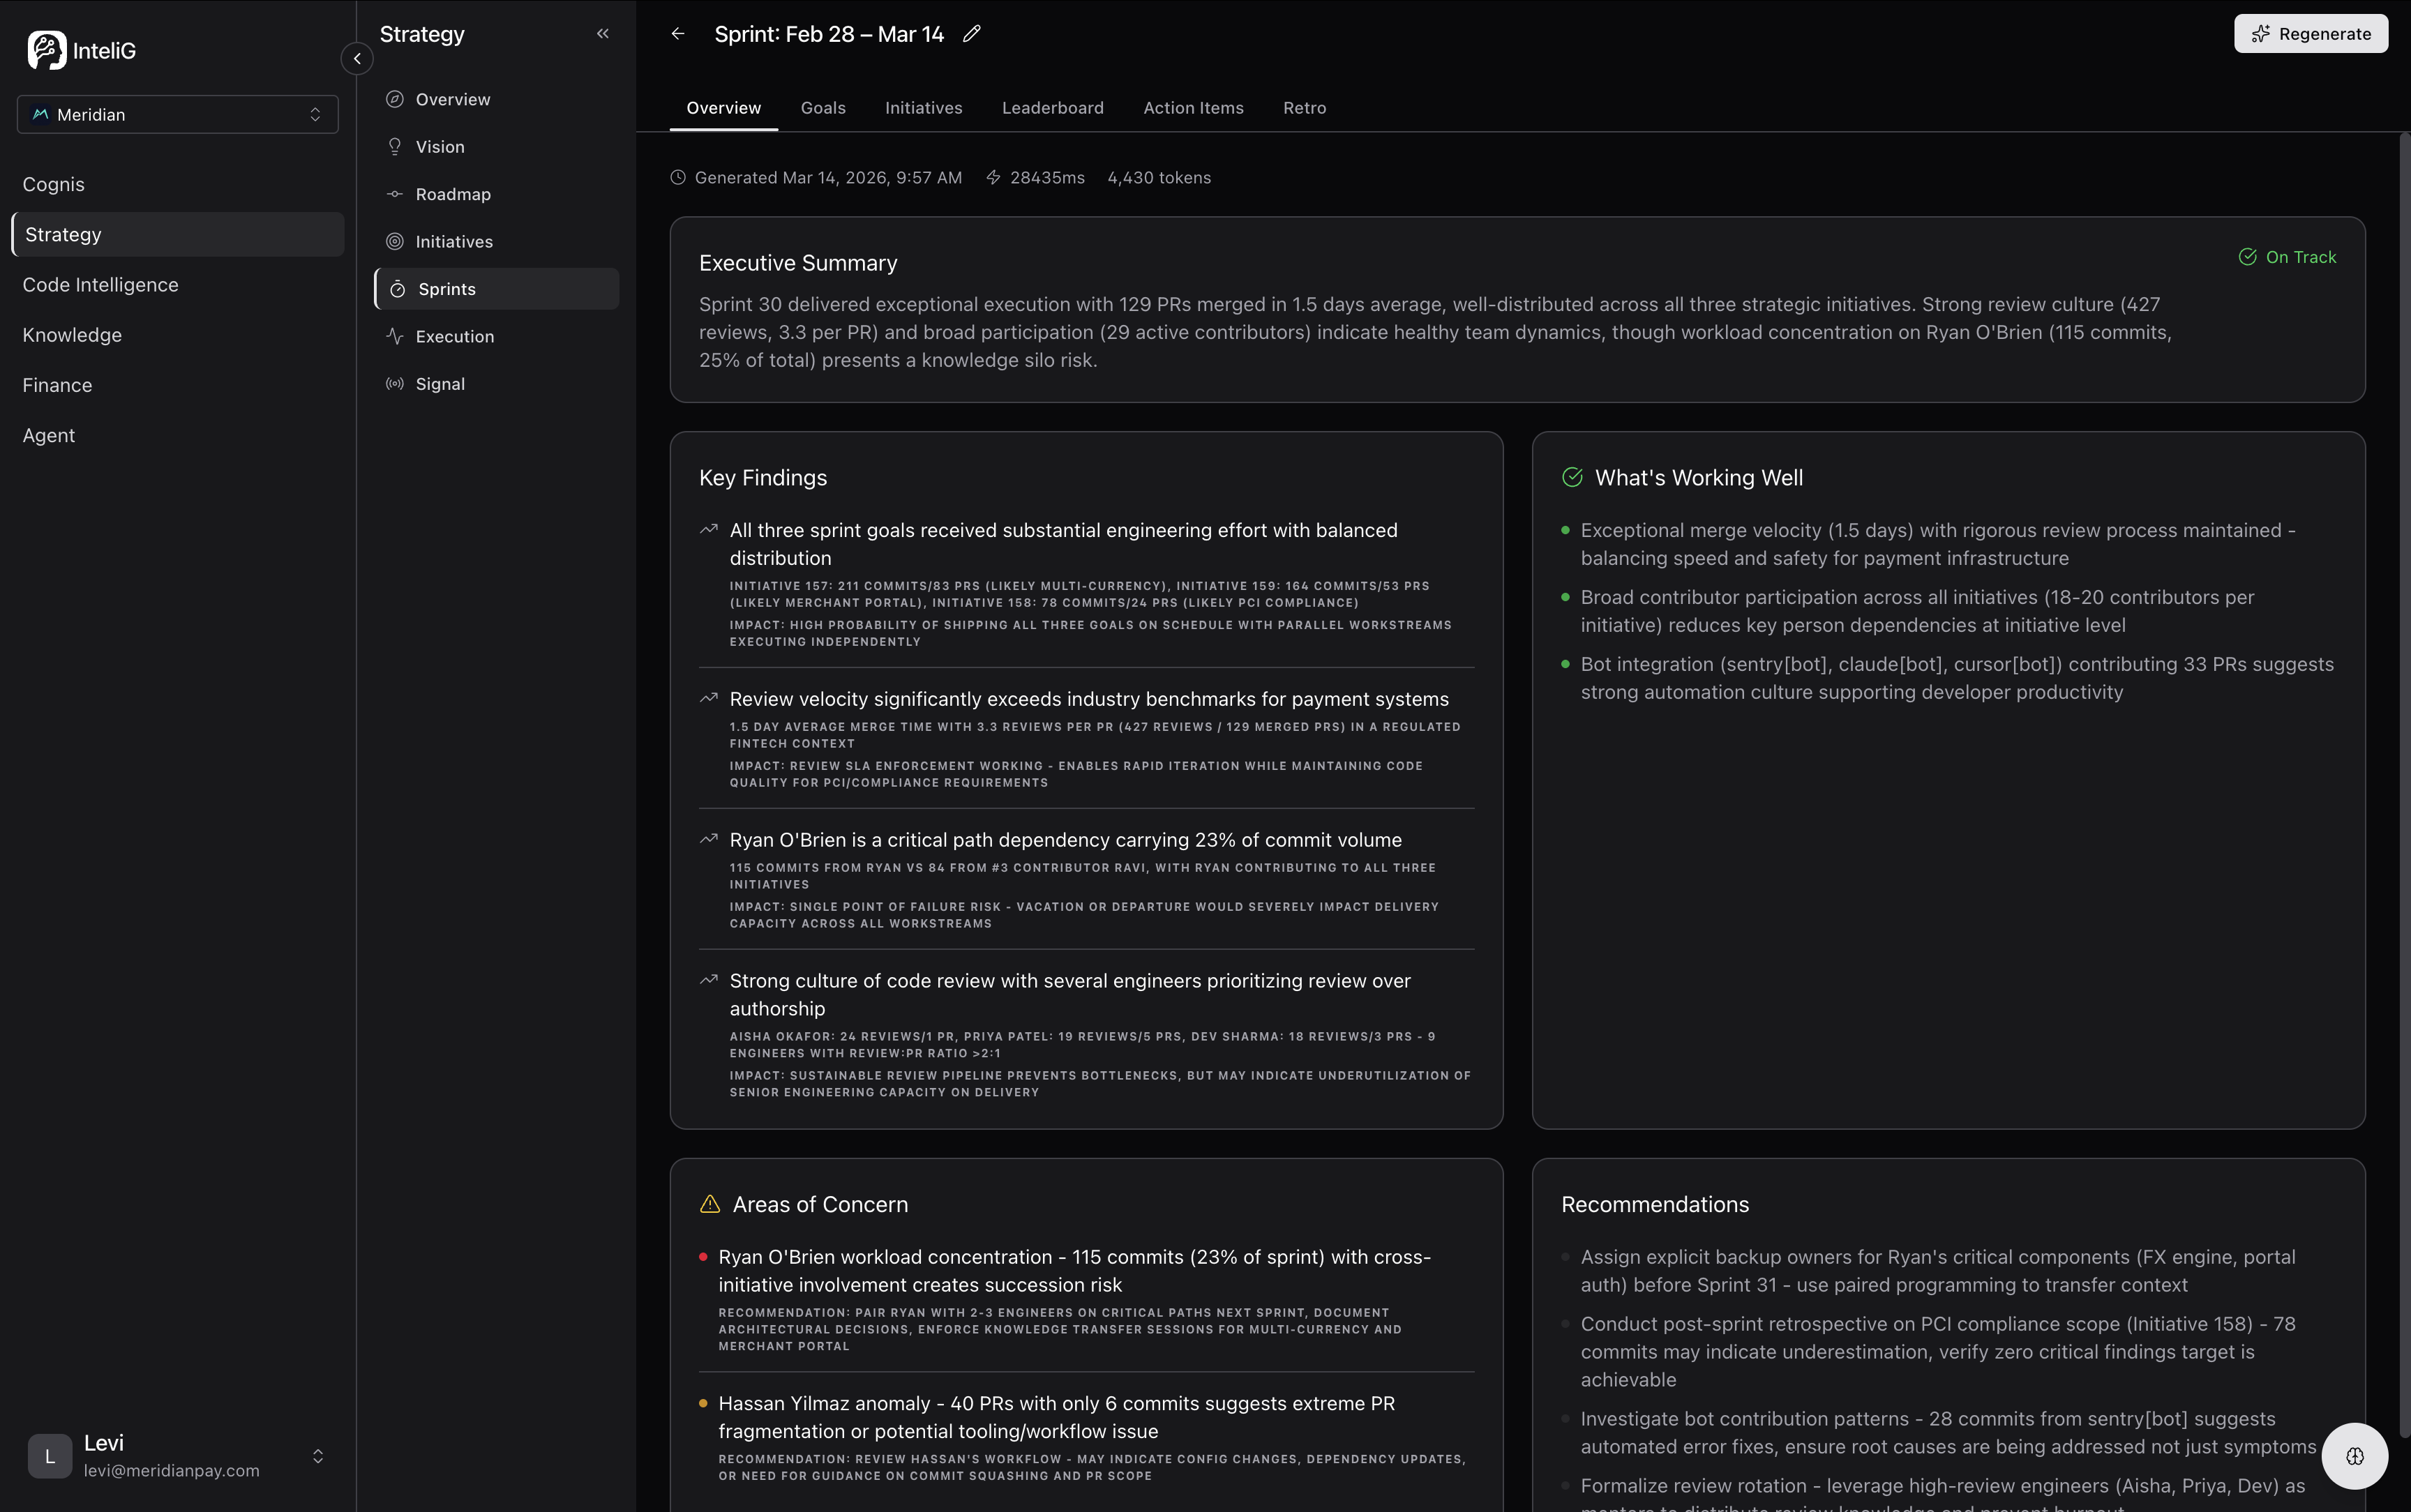The height and width of the screenshot is (1512, 2411).
Task: Click the floating assistant icon at bottom right
Action: coord(2354,1456)
